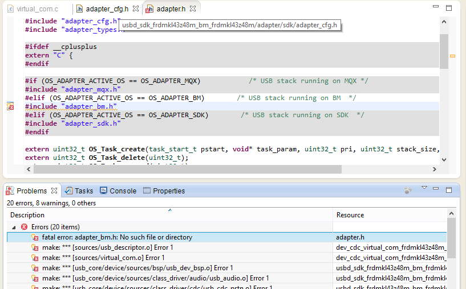Click the #ifdef __cplusplus line
Viewport: 466px width, 289px height.
click(x=61, y=47)
